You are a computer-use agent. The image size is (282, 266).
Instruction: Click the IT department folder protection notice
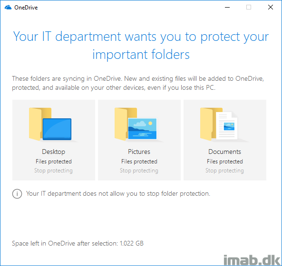(x=118, y=194)
